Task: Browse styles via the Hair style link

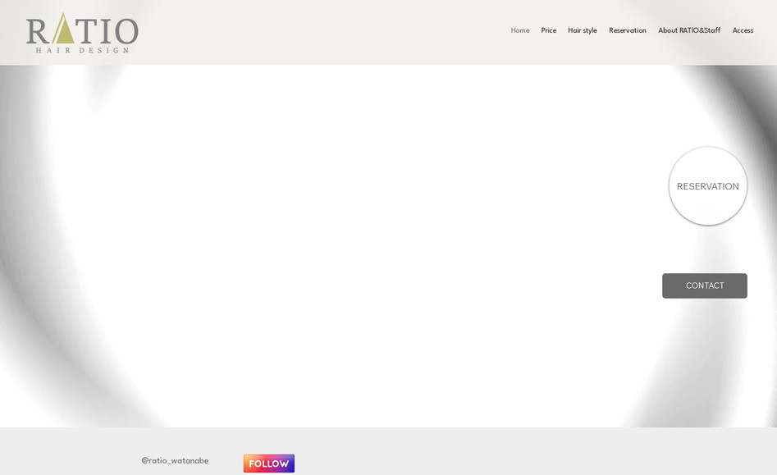Action: pyautogui.click(x=583, y=31)
